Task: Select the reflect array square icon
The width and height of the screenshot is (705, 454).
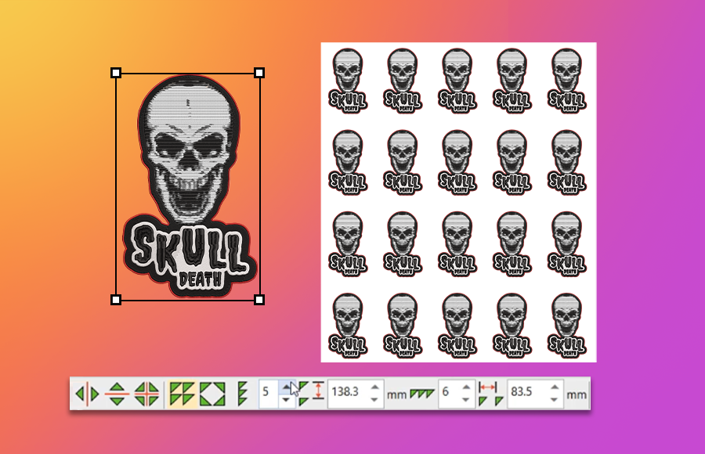Action: pyautogui.click(x=212, y=392)
